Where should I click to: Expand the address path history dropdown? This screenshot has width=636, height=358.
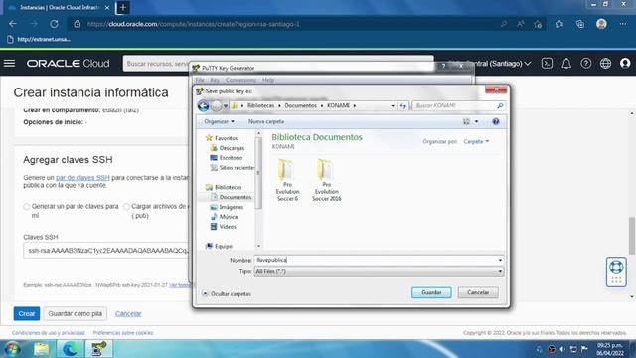coord(393,106)
